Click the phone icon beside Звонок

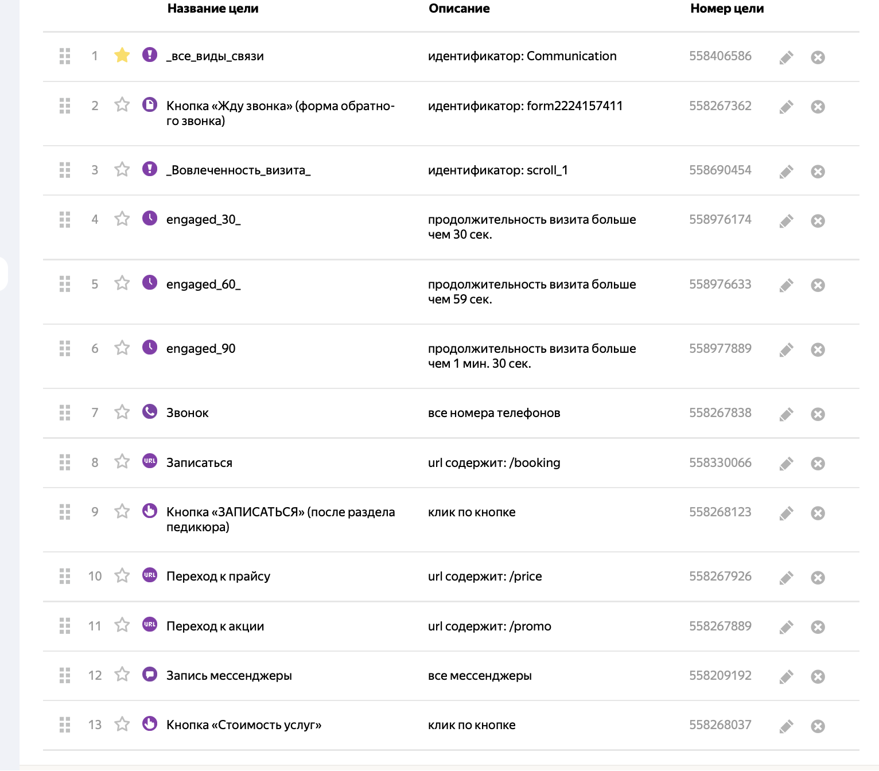pyautogui.click(x=150, y=411)
